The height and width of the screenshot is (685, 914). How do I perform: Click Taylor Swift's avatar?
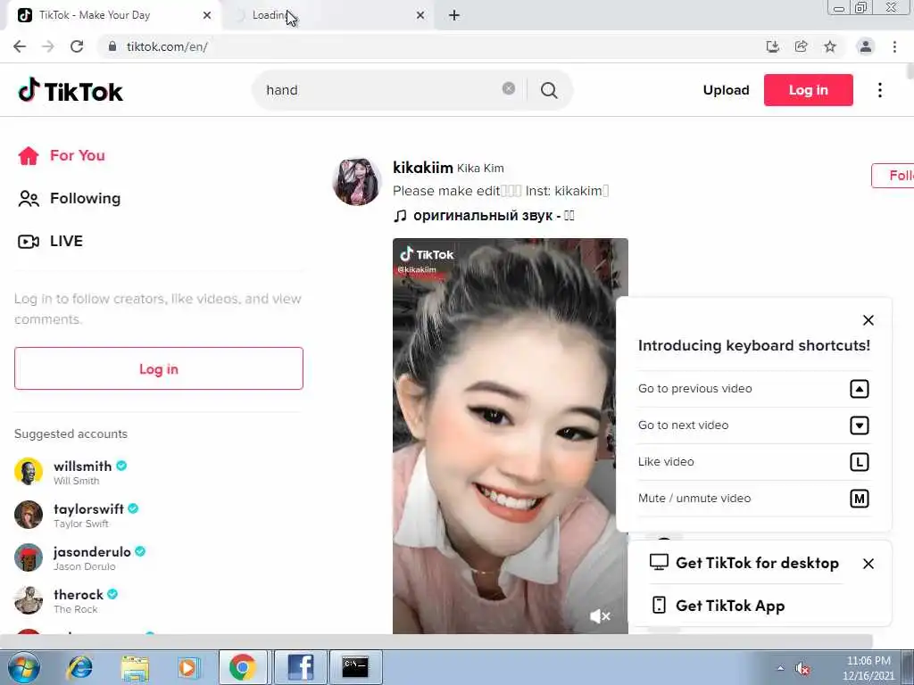coord(29,515)
